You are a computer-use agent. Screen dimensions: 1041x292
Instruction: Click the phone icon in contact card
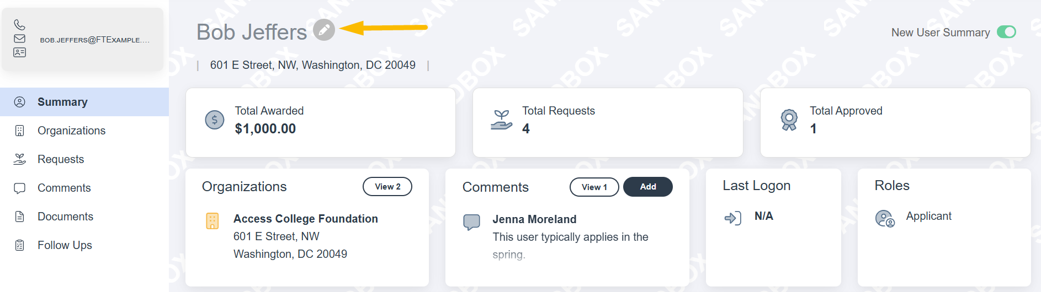point(19,25)
